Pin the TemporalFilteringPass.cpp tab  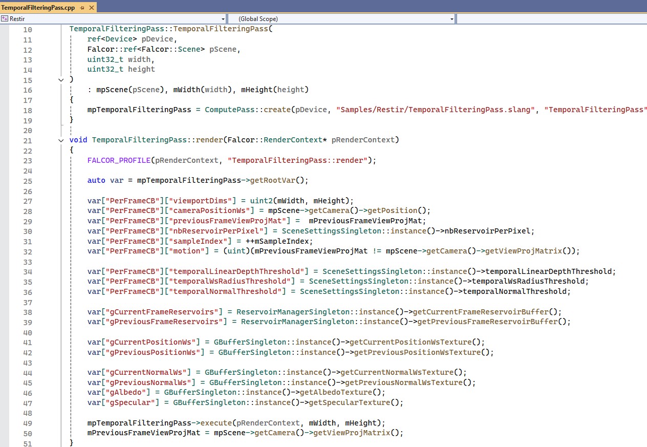[82, 8]
